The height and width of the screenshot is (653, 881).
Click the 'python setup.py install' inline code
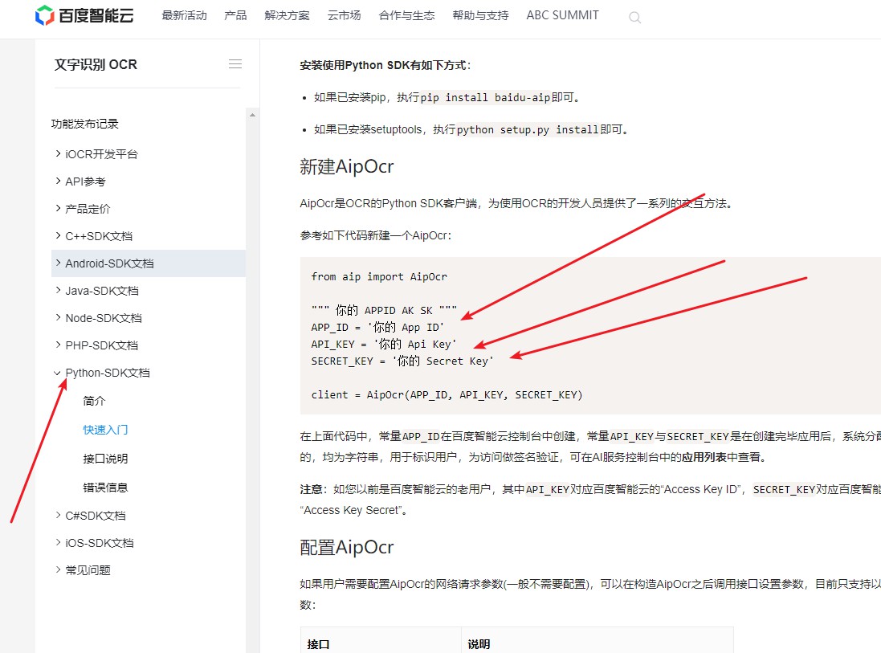coord(528,130)
